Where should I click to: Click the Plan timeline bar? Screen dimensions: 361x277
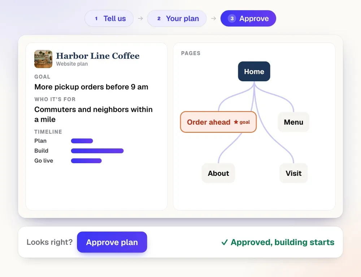(x=82, y=141)
